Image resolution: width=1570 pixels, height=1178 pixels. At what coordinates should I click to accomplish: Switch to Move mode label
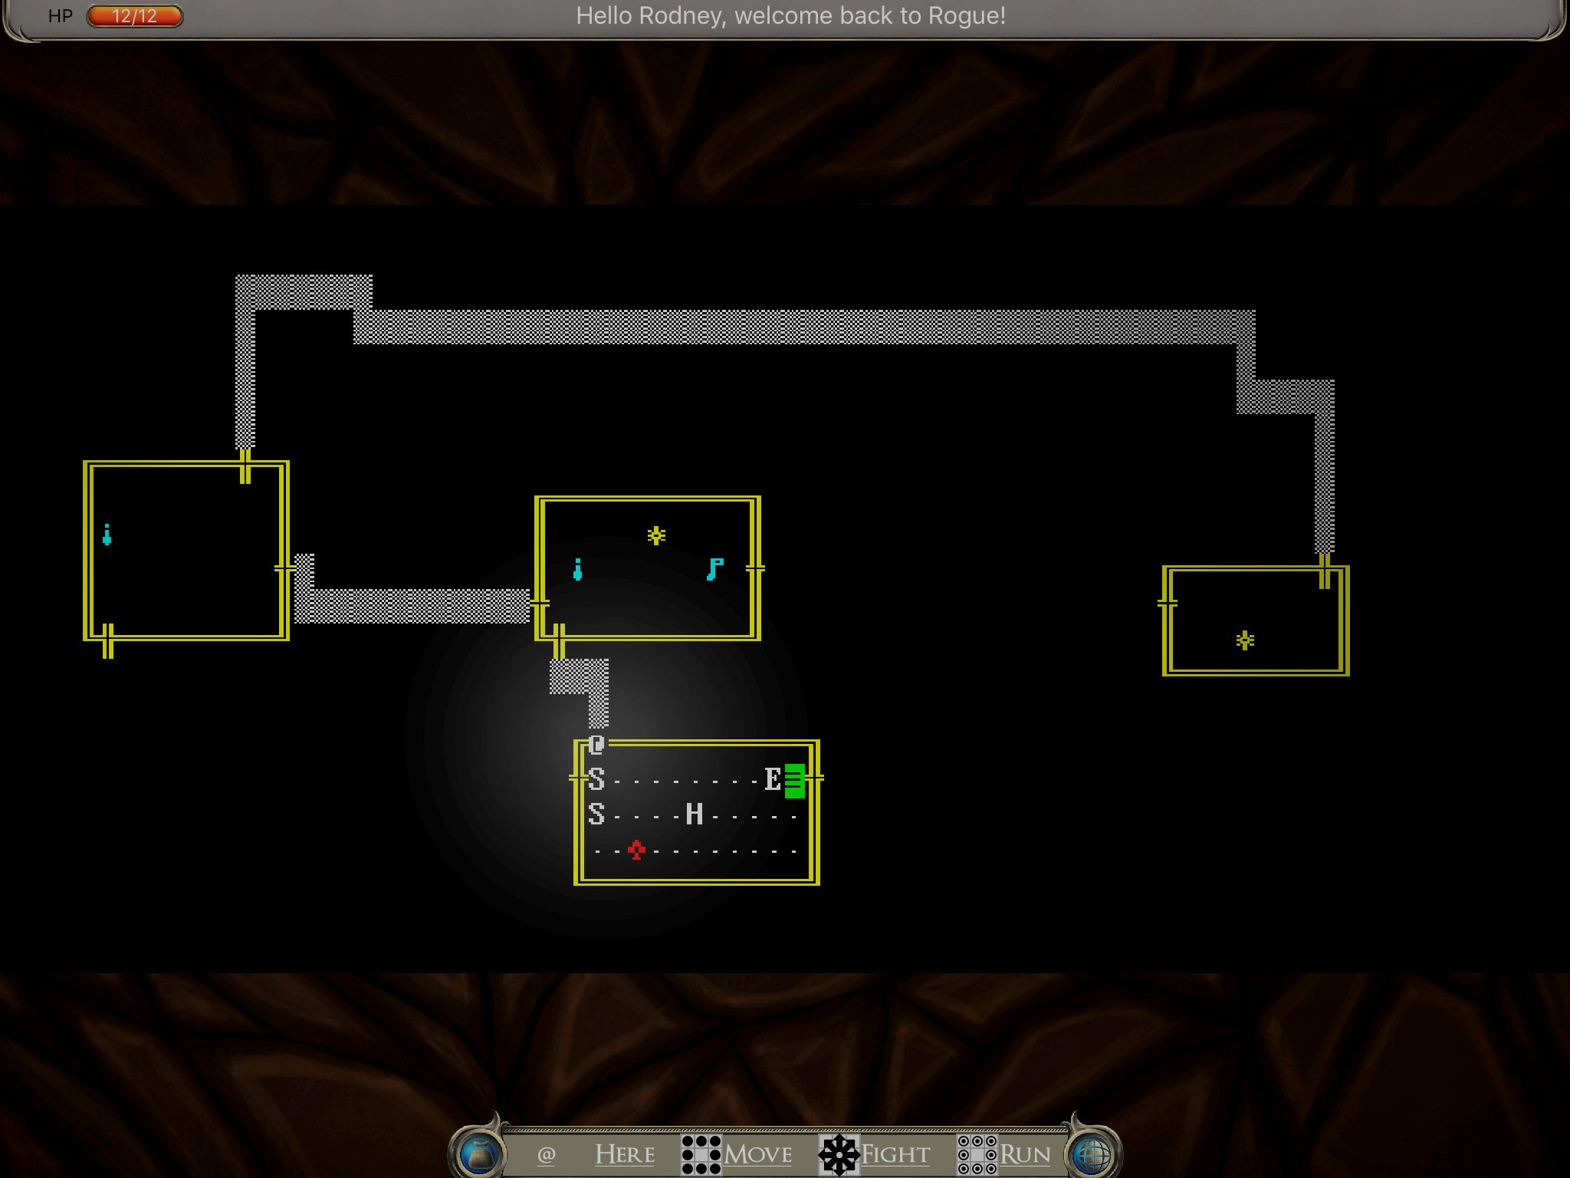758,1154
